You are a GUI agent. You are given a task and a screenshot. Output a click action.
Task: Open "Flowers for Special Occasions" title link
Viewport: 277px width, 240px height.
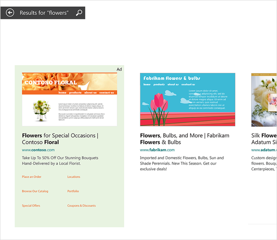pyautogui.click(x=60, y=139)
